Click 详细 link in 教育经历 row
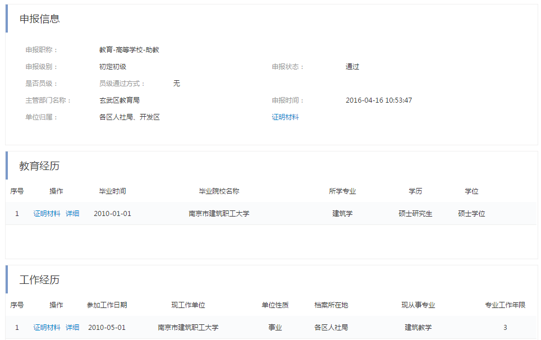The height and width of the screenshot is (340, 541). point(72,214)
